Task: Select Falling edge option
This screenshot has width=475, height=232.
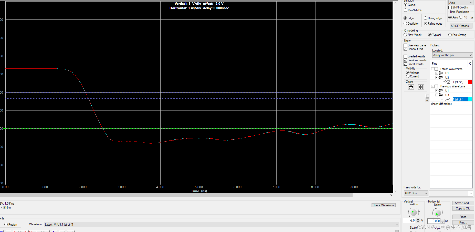Action: (x=426, y=24)
